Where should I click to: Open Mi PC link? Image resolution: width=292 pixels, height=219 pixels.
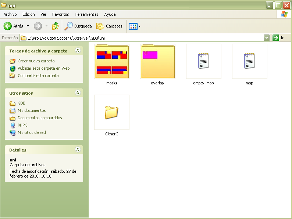click(22, 125)
